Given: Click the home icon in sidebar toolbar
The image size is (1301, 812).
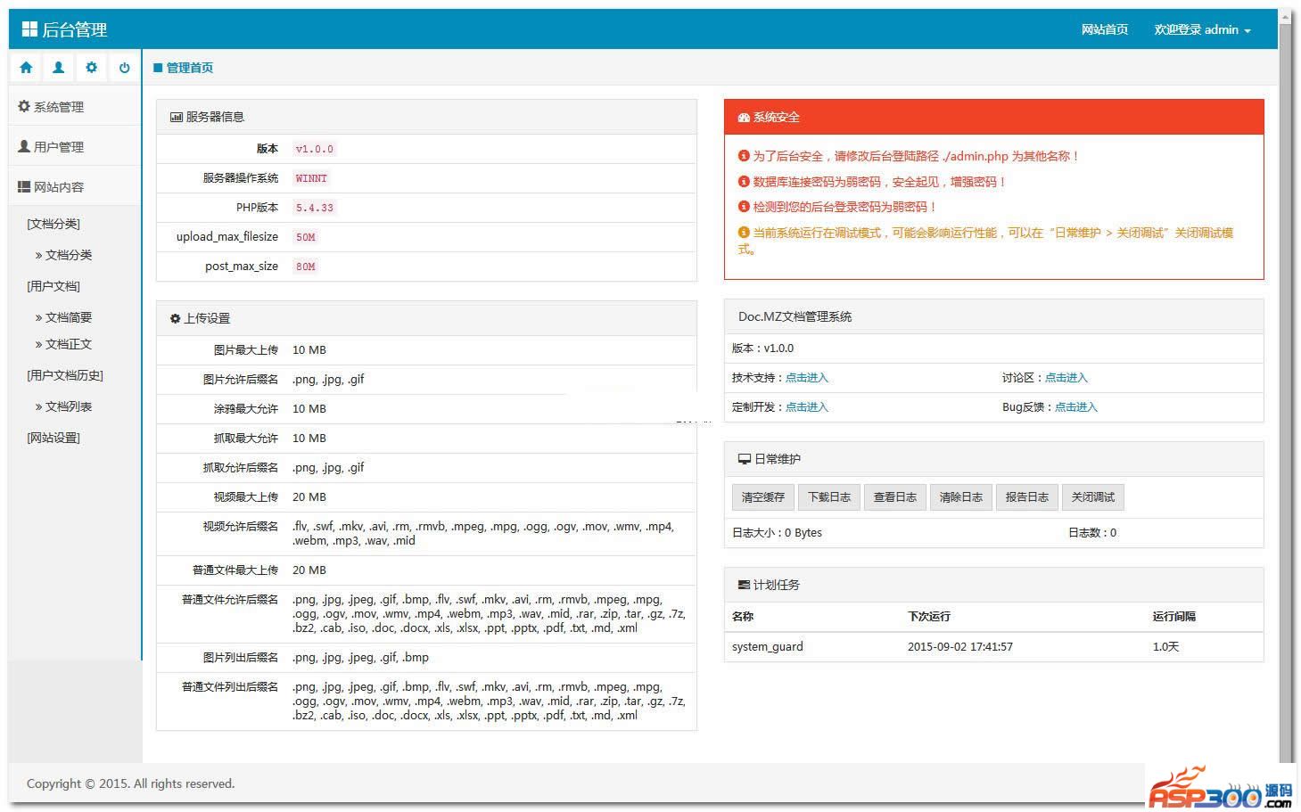Looking at the screenshot, I should coord(26,68).
